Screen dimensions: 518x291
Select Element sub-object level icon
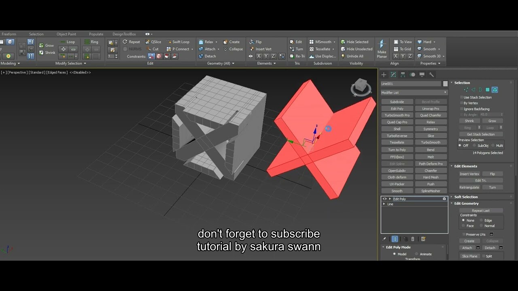495,90
